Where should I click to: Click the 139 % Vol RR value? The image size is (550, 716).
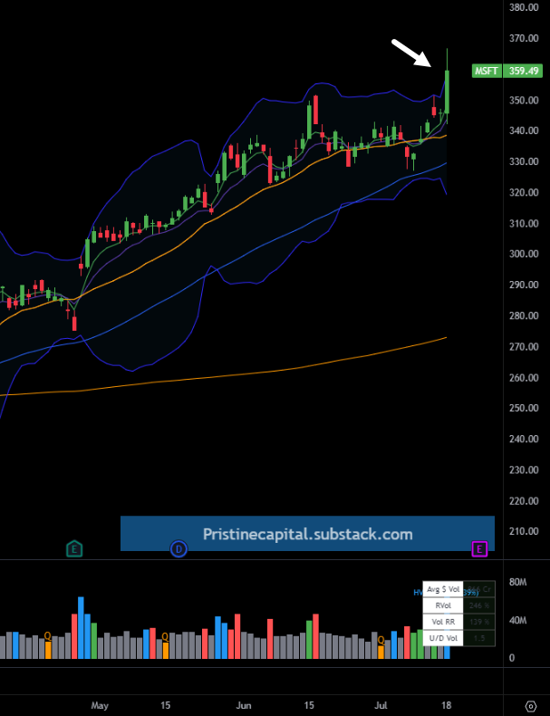click(478, 622)
